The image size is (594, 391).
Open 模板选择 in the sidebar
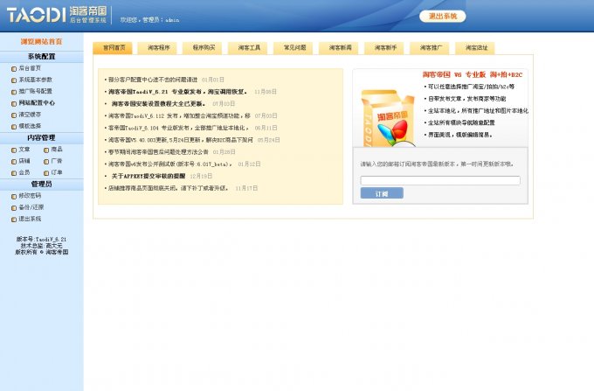click(30, 126)
